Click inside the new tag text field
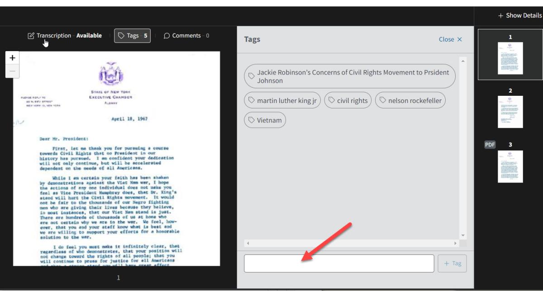Screen dimensions: 543x291 tap(338, 263)
